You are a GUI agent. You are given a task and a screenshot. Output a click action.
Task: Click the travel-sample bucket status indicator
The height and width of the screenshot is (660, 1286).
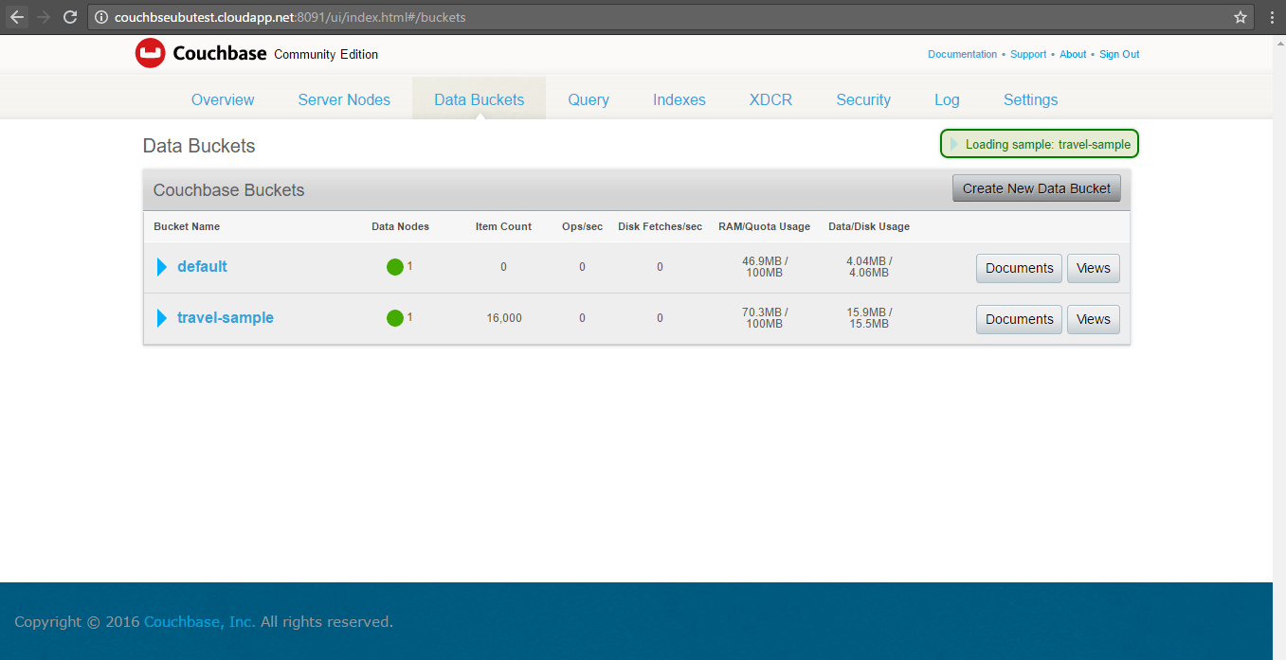[396, 317]
